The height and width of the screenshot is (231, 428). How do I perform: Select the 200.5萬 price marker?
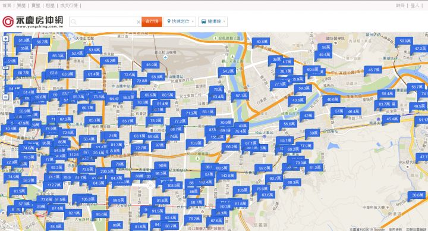[x=106, y=171]
